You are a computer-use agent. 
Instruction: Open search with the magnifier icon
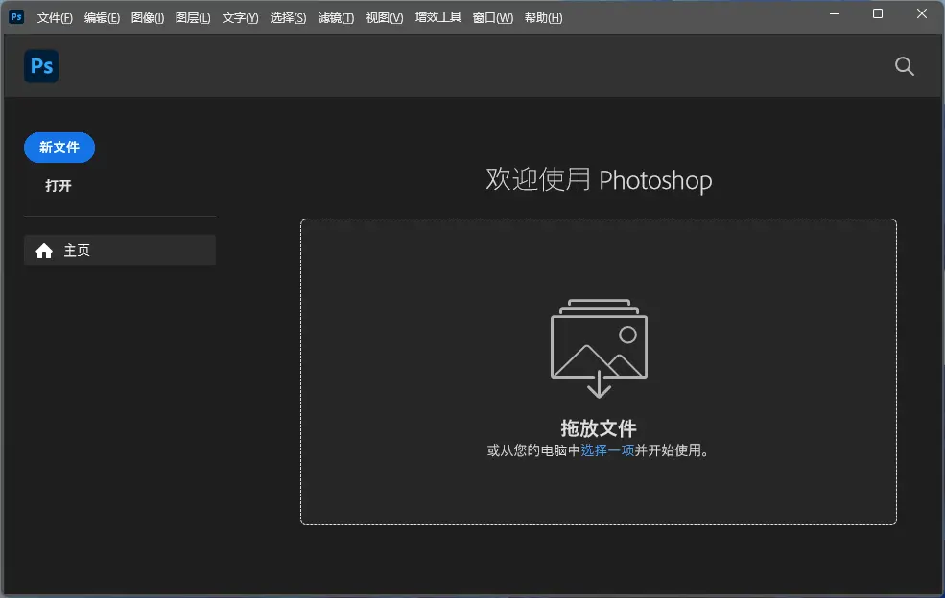click(x=904, y=66)
